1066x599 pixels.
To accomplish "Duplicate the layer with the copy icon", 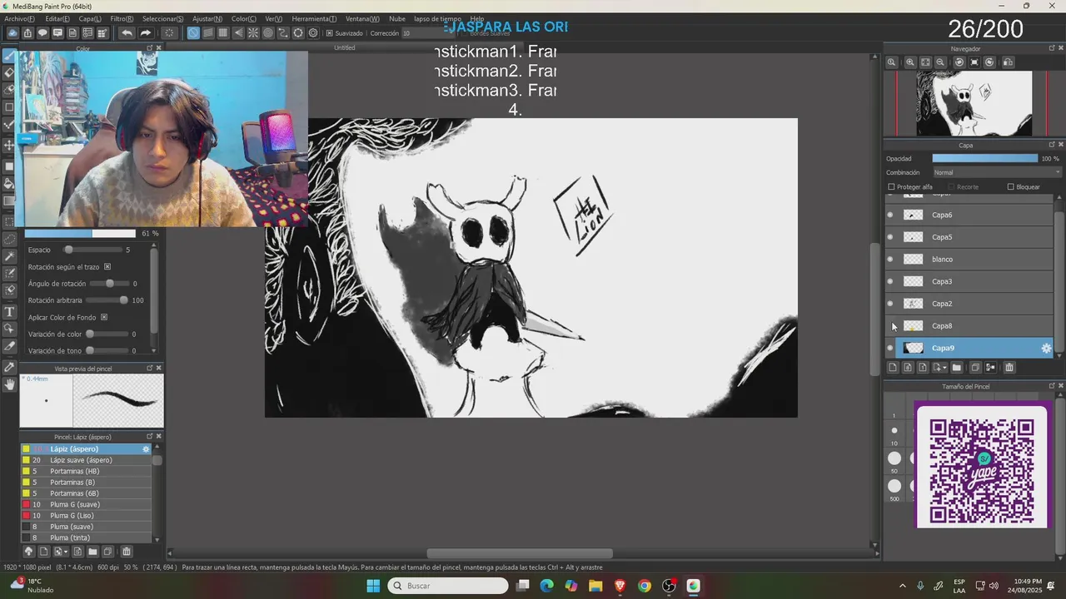I will click(x=975, y=368).
